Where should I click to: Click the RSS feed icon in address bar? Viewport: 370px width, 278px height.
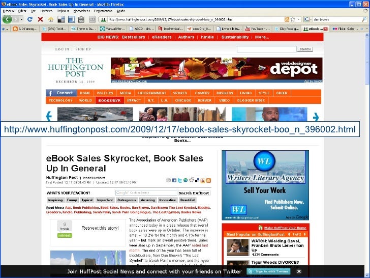(x=287, y=19)
